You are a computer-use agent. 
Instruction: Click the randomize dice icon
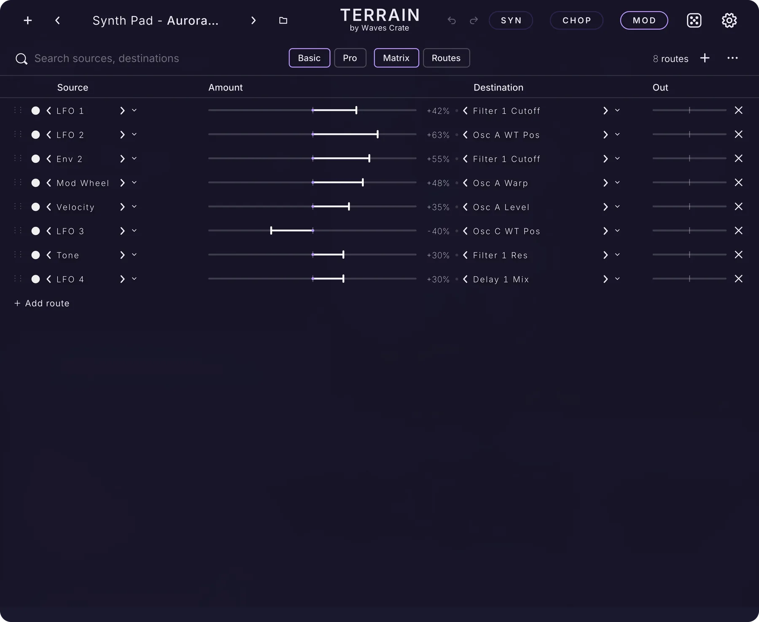694,20
